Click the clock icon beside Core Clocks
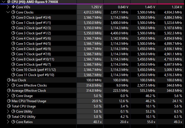The height and width of the screenshot is (128, 185). (x=13, y=12)
